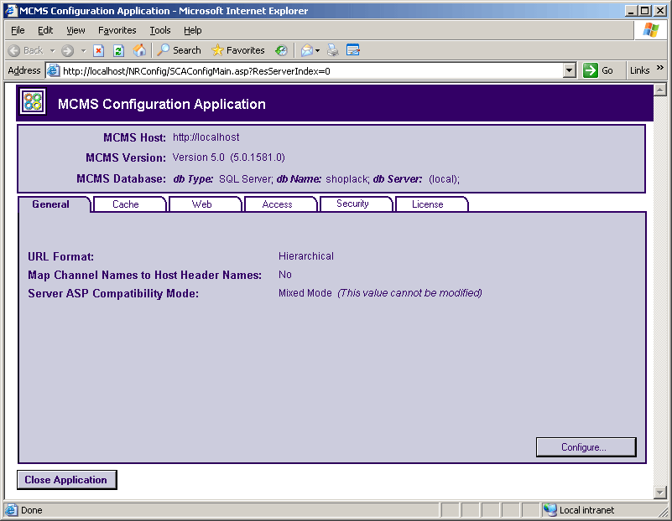The height and width of the screenshot is (521, 672).
Task: Click the Go button next to address bar
Action: (x=598, y=70)
